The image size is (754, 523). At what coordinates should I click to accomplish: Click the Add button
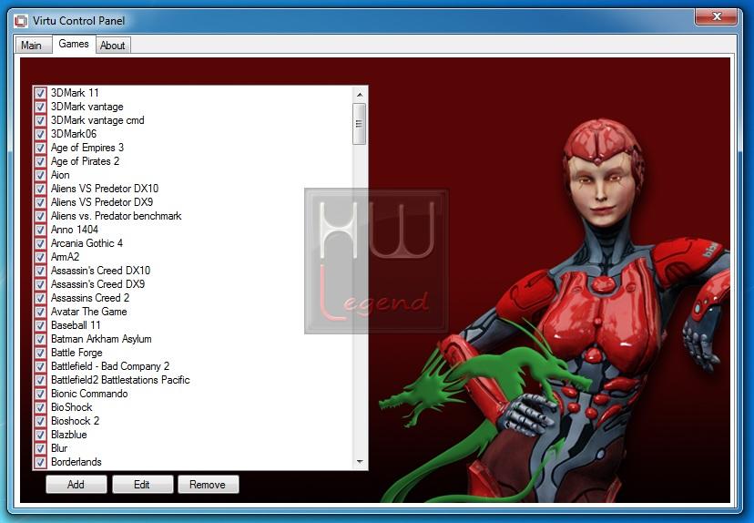[76, 485]
